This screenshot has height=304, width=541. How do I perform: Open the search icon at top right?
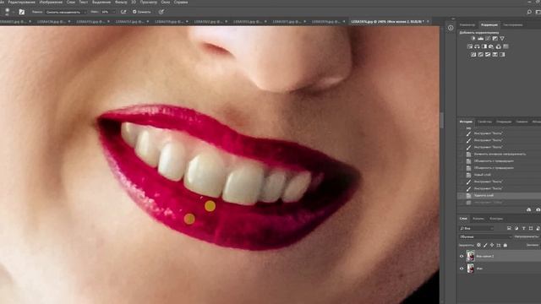pyautogui.click(x=529, y=12)
